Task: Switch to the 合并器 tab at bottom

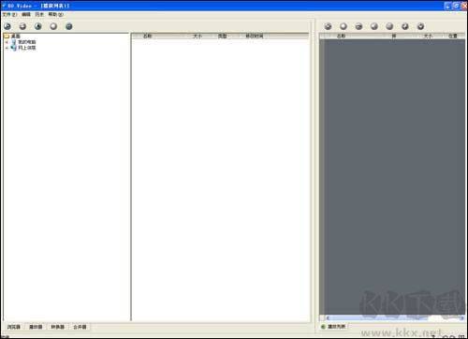Action: coord(80,327)
